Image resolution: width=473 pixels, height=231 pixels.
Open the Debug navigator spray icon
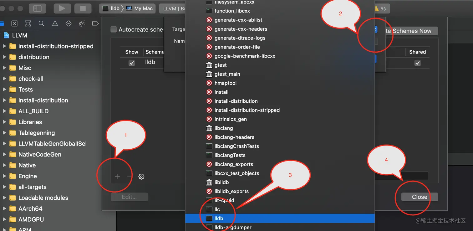[82, 23]
